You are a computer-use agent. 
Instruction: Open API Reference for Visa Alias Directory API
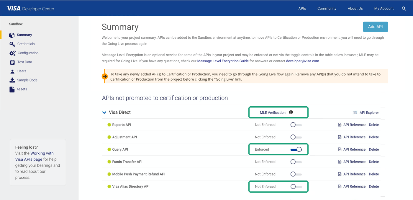click(354, 187)
